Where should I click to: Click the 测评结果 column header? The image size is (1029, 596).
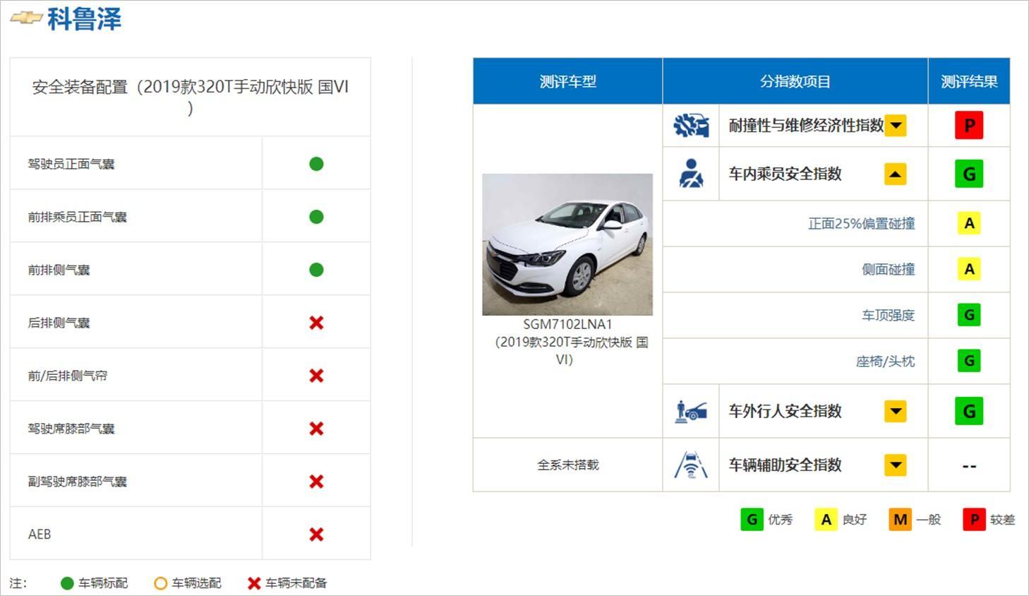(x=969, y=81)
